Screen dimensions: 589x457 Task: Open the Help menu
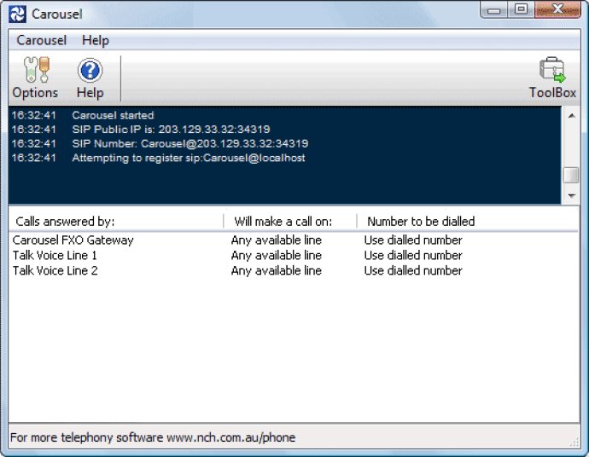[96, 40]
